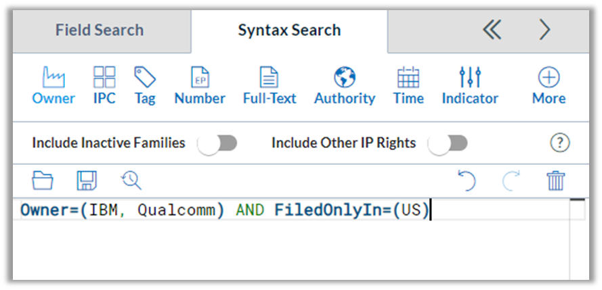Image resolution: width=602 pixels, height=290 pixels.
Task: Open saved query folder icon
Action: click(43, 180)
